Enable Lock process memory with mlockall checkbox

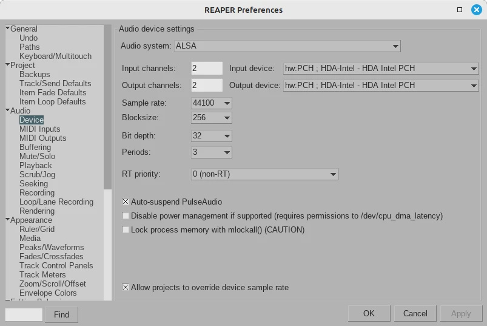(125, 229)
